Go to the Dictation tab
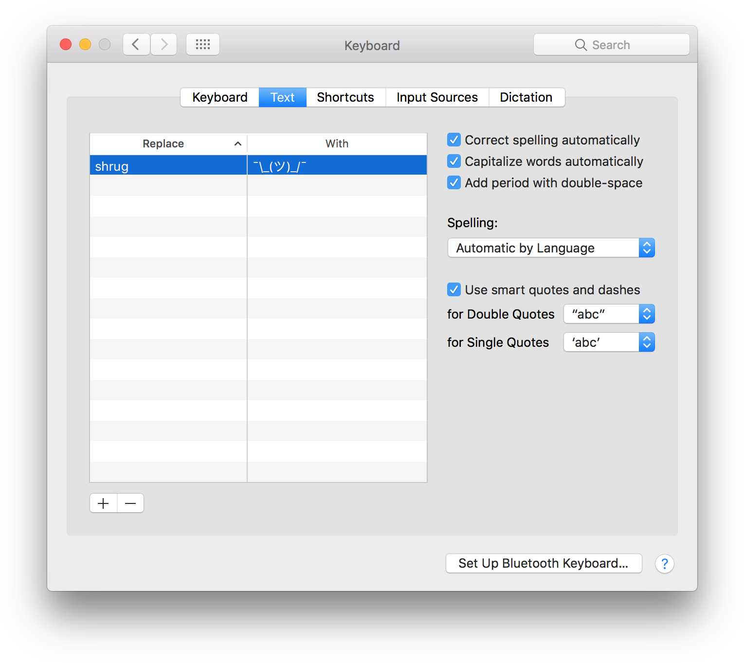 [x=526, y=97]
